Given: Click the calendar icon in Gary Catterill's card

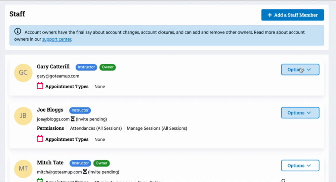Looking at the screenshot, I should (x=40, y=86).
